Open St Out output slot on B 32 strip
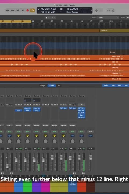 [63, 126]
